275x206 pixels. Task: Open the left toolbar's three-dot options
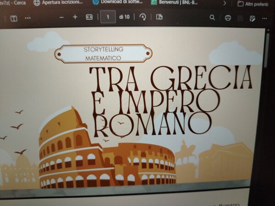point(27,18)
